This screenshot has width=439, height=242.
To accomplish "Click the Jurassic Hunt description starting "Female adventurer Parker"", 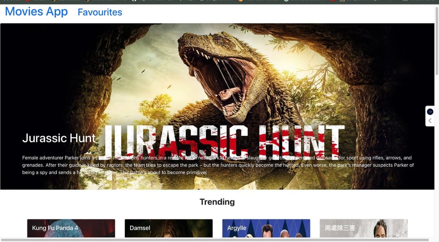I will pos(218,165).
